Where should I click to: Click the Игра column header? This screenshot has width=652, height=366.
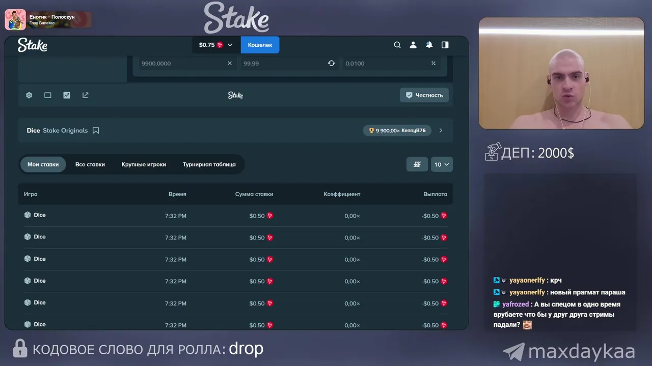[x=31, y=194]
